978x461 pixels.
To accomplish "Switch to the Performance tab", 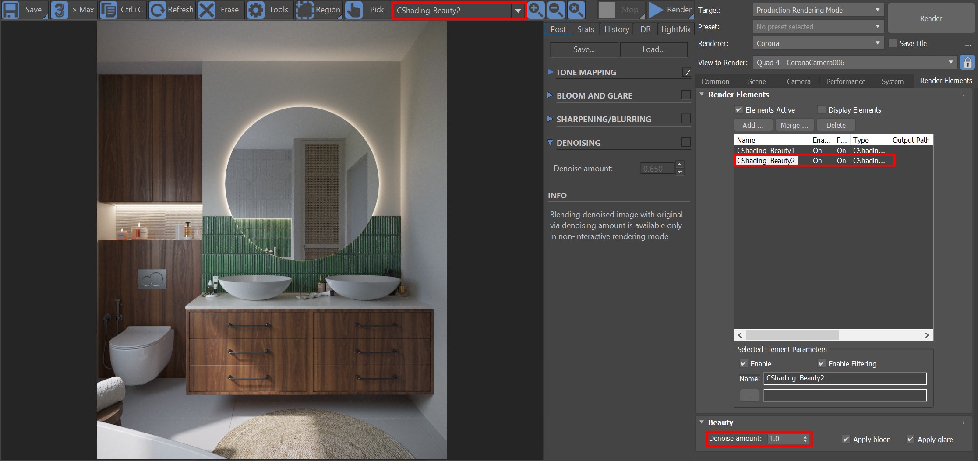I will pyautogui.click(x=845, y=81).
